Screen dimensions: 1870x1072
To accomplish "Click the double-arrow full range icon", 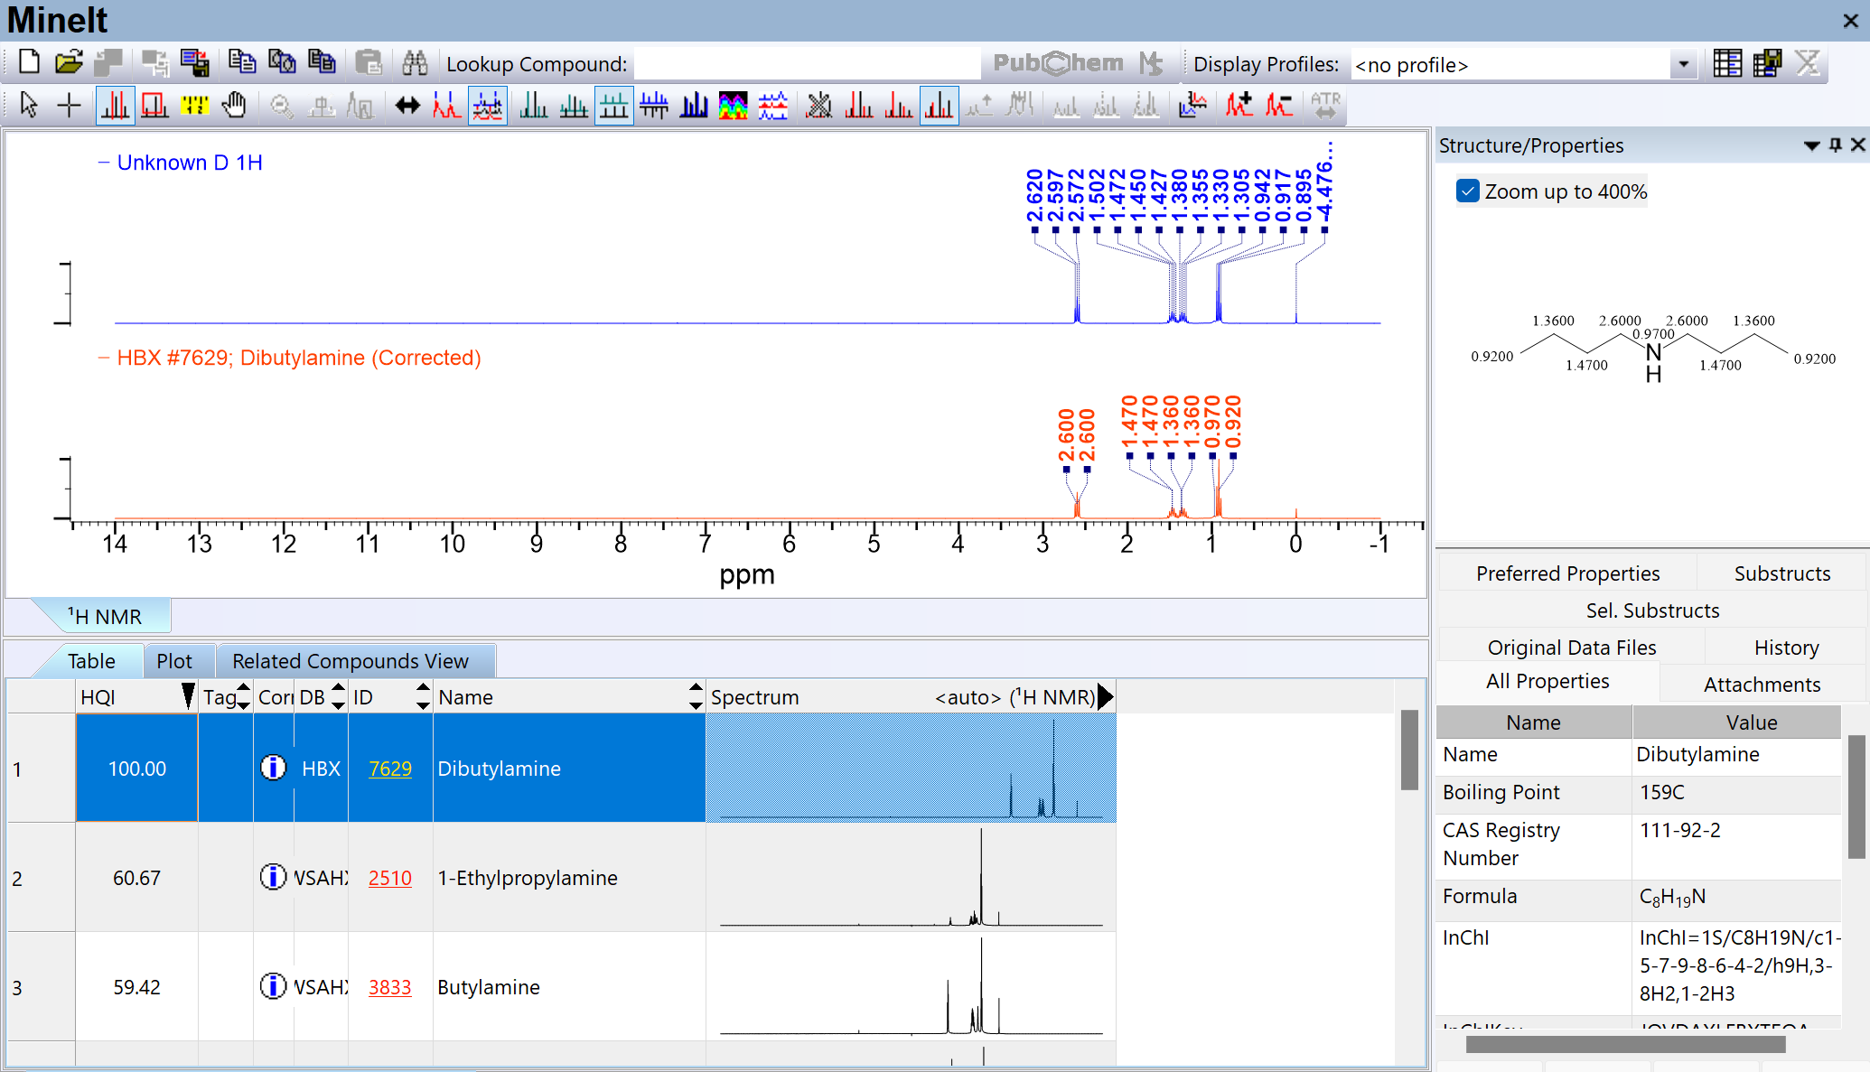I will coord(407,106).
